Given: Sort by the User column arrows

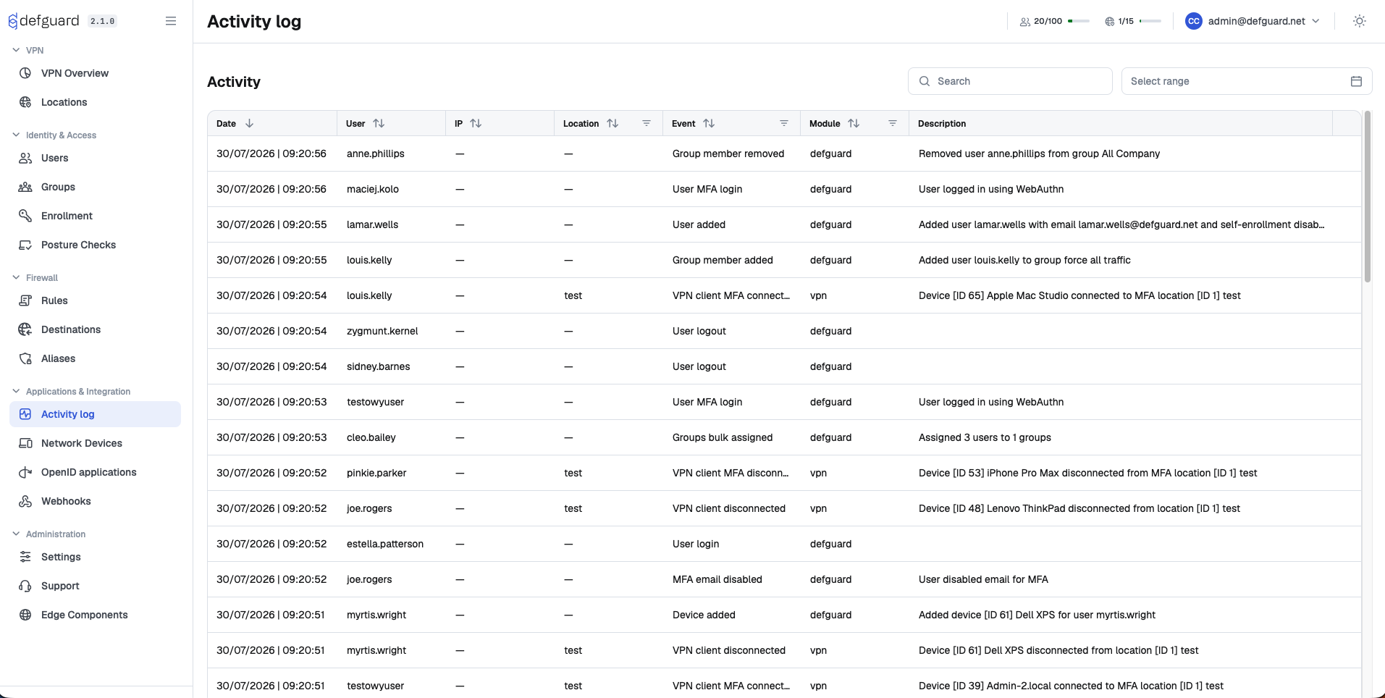Looking at the screenshot, I should (x=379, y=123).
